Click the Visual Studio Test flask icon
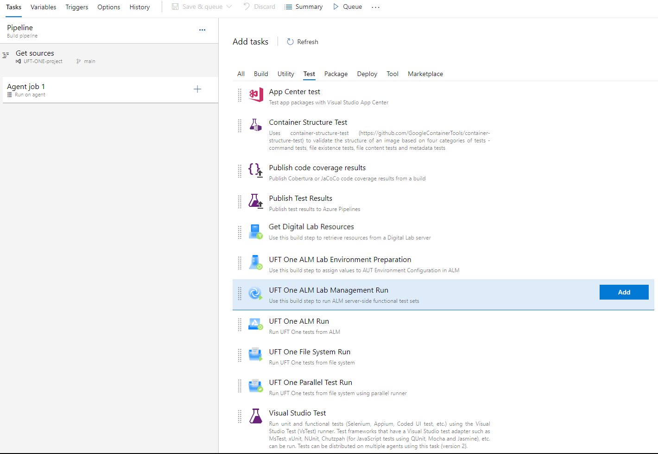The image size is (658, 454). click(255, 416)
